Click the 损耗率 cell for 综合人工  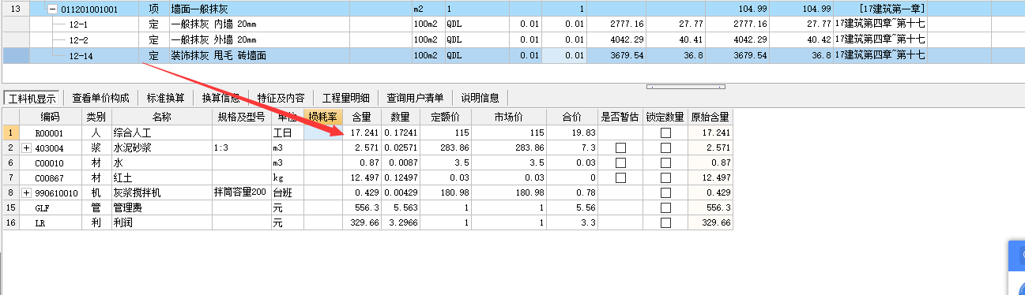point(323,133)
